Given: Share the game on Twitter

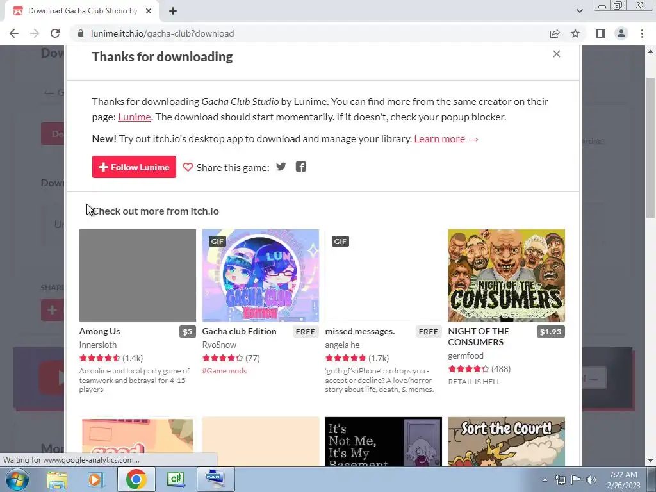Looking at the screenshot, I should [x=281, y=167].
